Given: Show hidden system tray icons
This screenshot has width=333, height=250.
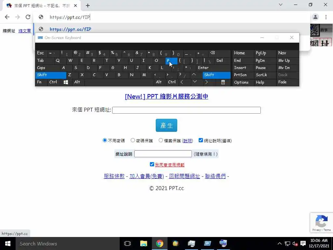Looking at the screenshot, I should click(x=280, y=243).
